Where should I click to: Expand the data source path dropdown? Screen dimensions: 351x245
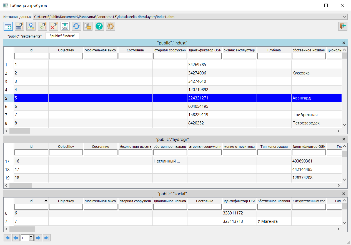click(345, 17)
